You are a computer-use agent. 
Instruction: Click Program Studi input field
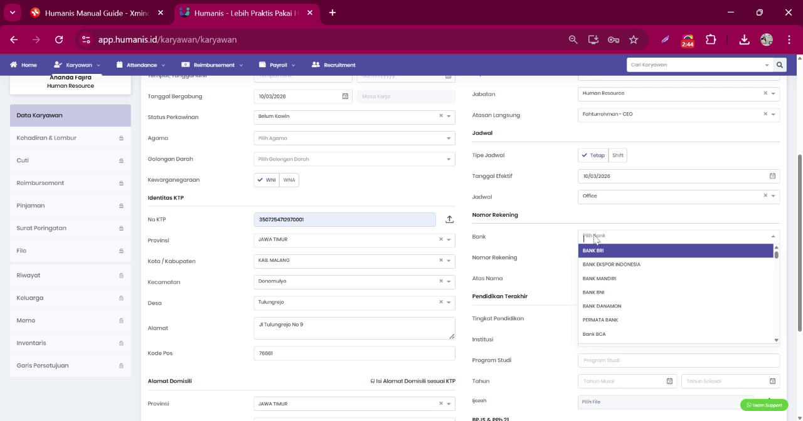[679, 360]
